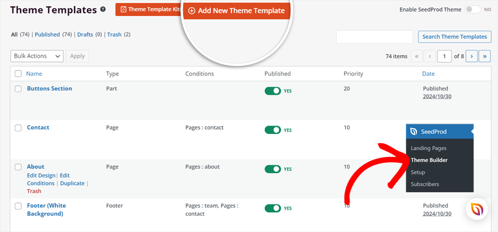The width and height of the screenshot is (498, 232).
Task: Select the About row checkbox
Action: point(18,167)
